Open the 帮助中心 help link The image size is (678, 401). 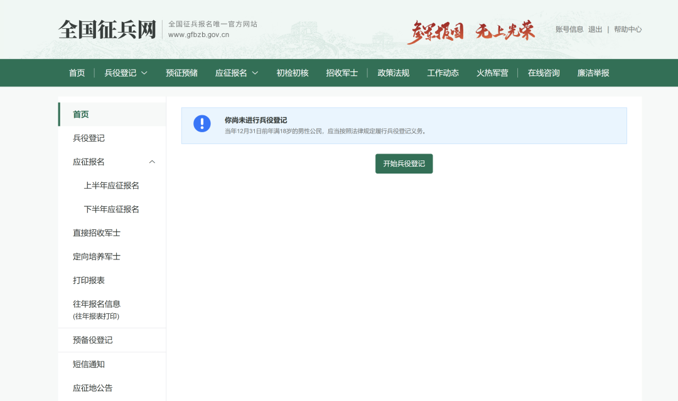click(628, 29)
